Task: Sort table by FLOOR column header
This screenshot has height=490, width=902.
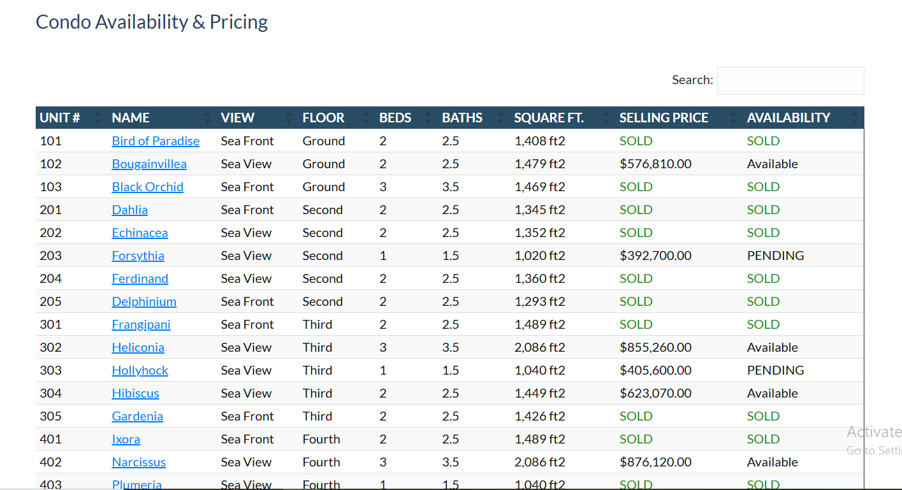Action: (x=337, y=118)
